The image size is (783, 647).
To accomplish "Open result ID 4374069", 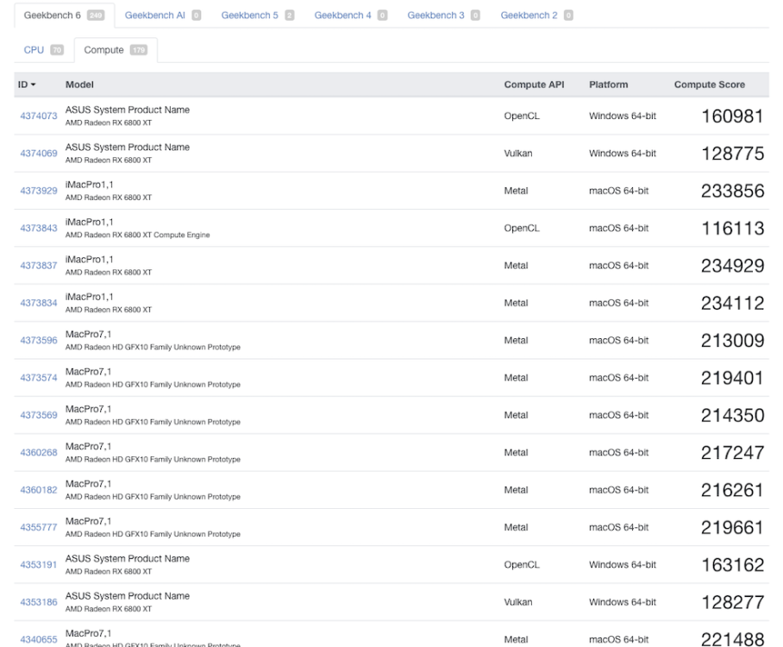I will 39,154.
